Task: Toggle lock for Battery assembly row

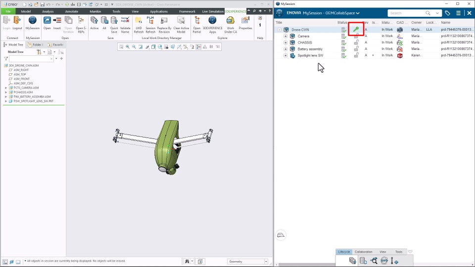Action: coord(356,49)
